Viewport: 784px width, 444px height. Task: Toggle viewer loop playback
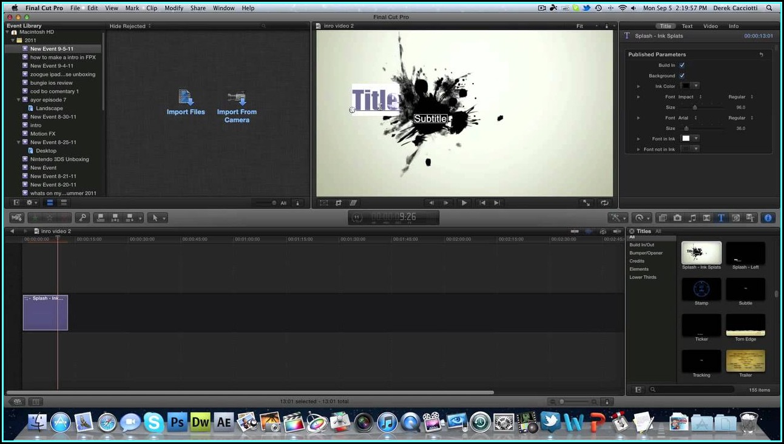pos(604,203)
